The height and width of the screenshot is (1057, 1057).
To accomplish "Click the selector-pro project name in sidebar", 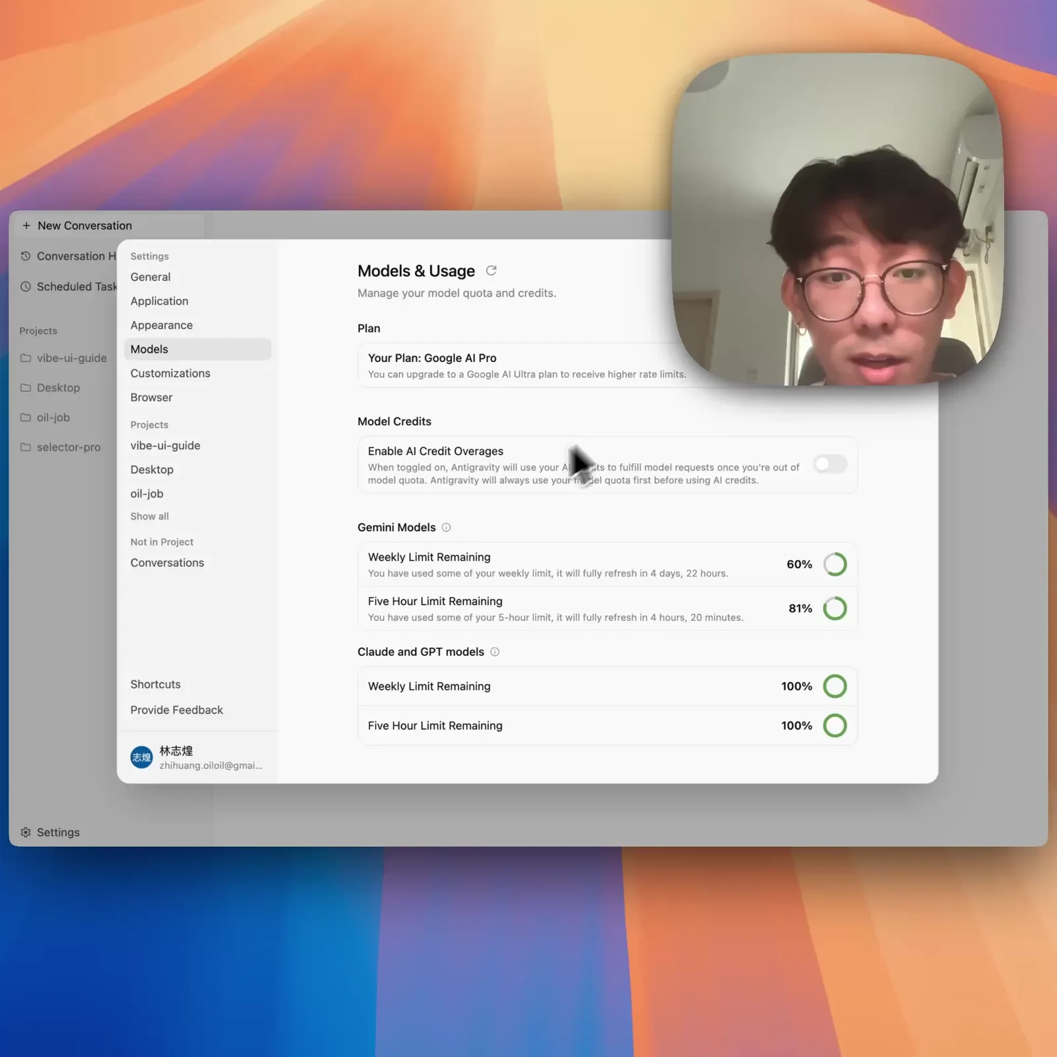I will pyautogui.click(x=69, y=447).
